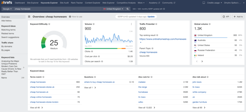Click the Traffic Potential help icon
The width and height of the screenshot is (246, 112).
[156, 24]
